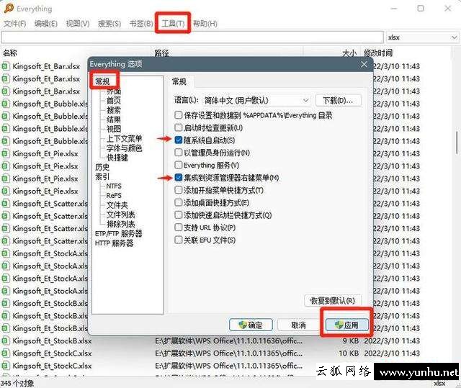Toggle 集成到资源管理器右键菜单(M) checkbox
Viewport: 461px width, 388px height.
[x=179, y=177]
